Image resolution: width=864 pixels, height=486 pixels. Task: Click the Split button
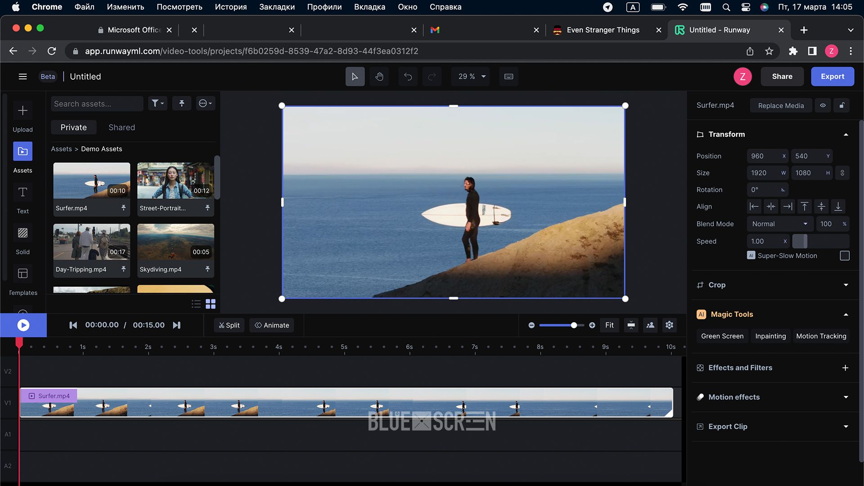(229, 325)
